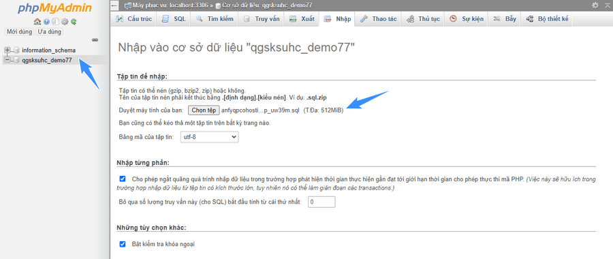This screenshot has height=259, width=613.
Task: Click the left-arrow icon to hide navigation panel
Action: click(114, 5)
